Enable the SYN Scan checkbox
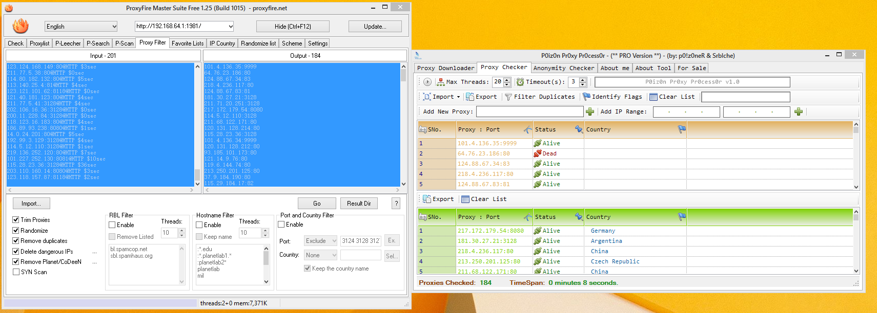Viewport: 877px width, 313px height. 16,272
